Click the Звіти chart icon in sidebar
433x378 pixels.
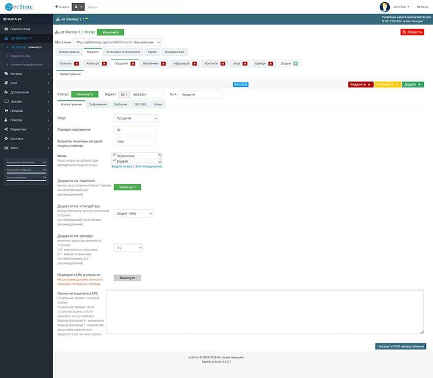[6, 148]
